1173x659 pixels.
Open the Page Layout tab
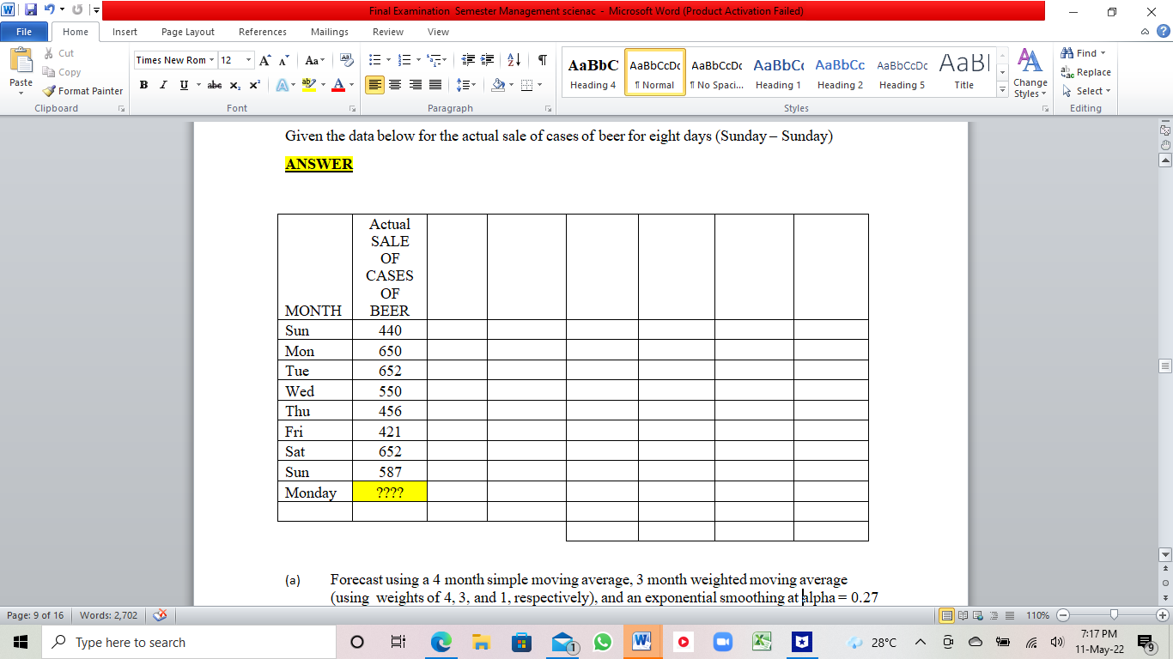coord(187,32)
